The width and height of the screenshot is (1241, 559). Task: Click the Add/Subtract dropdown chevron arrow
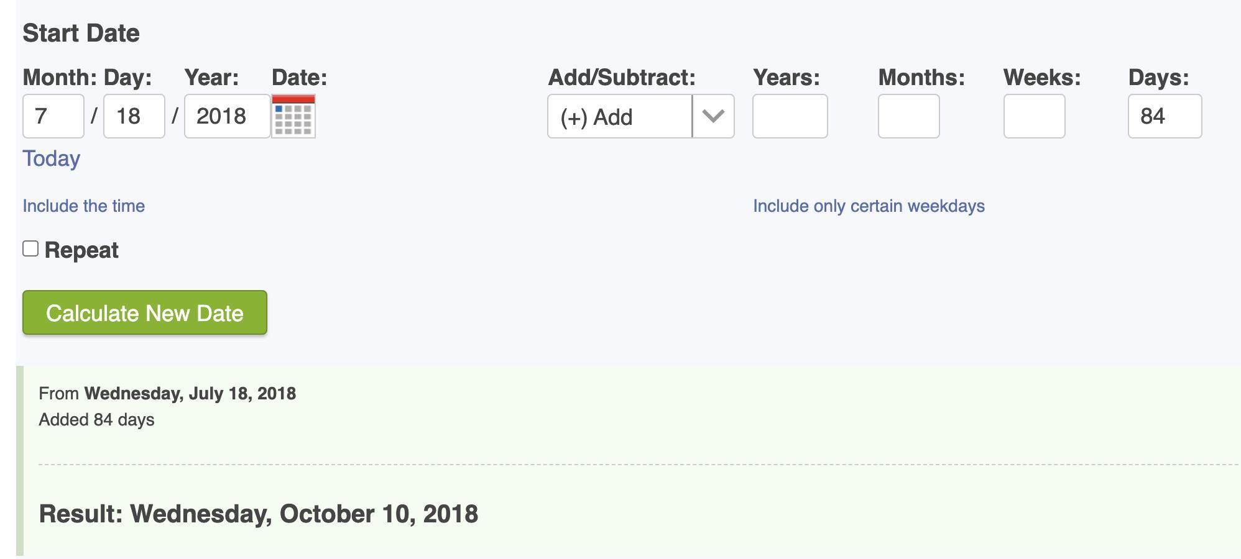point(713,116)
